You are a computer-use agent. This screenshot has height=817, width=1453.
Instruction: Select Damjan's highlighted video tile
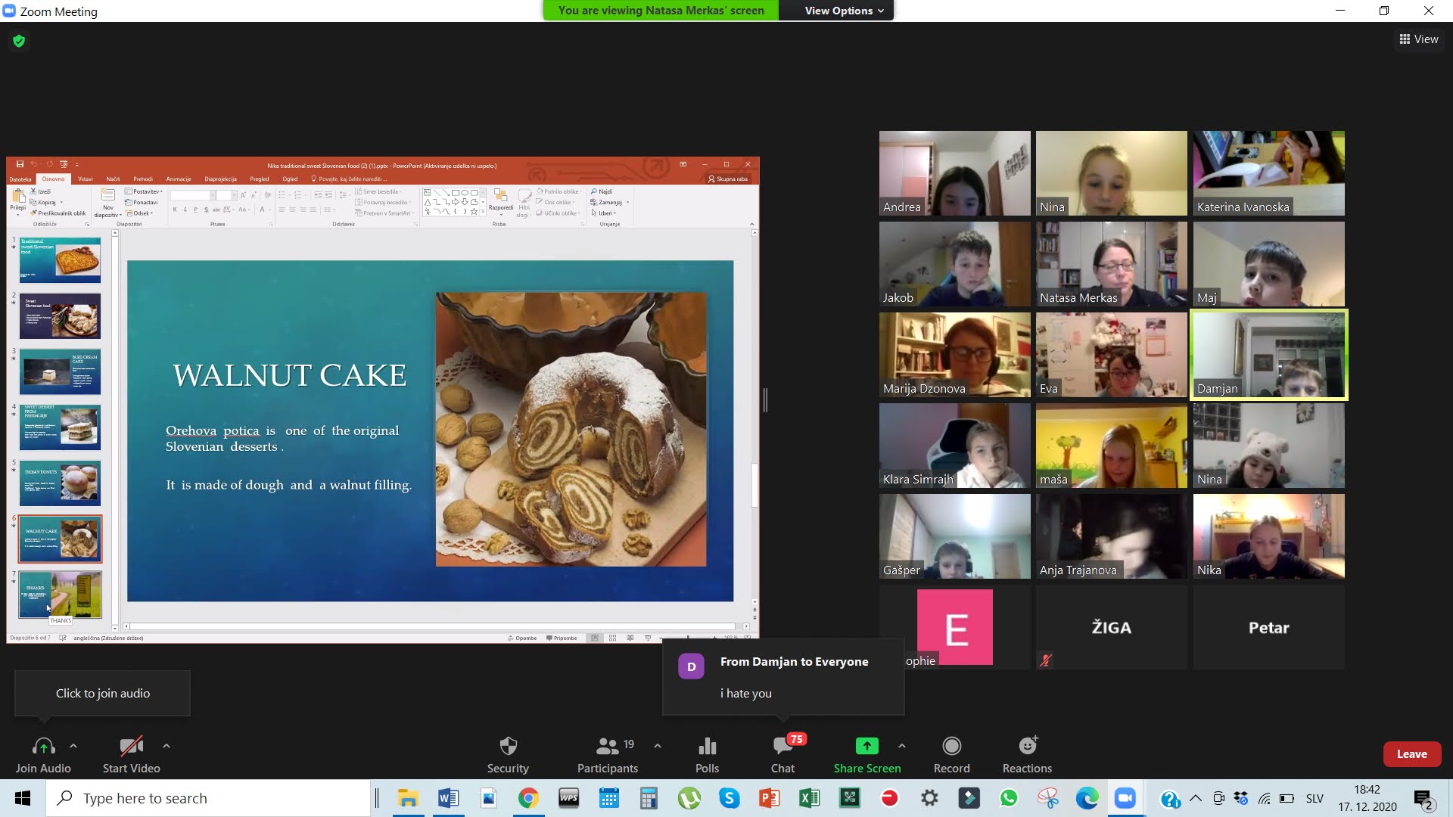click(x=1268, y=355)
